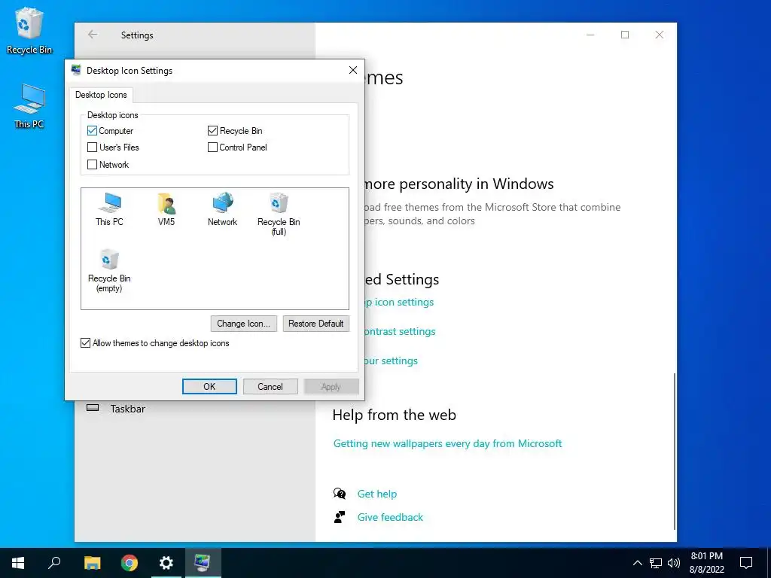Open the notification center icon
The width and height of the screenshot is (771, 578).
746,563
